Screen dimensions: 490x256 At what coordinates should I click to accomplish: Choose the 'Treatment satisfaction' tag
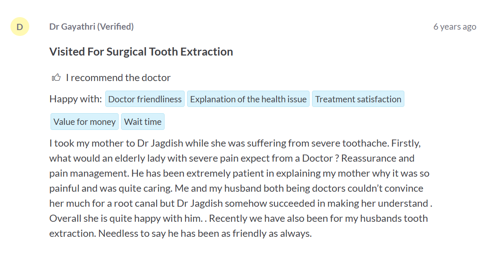tap(358, 99)
